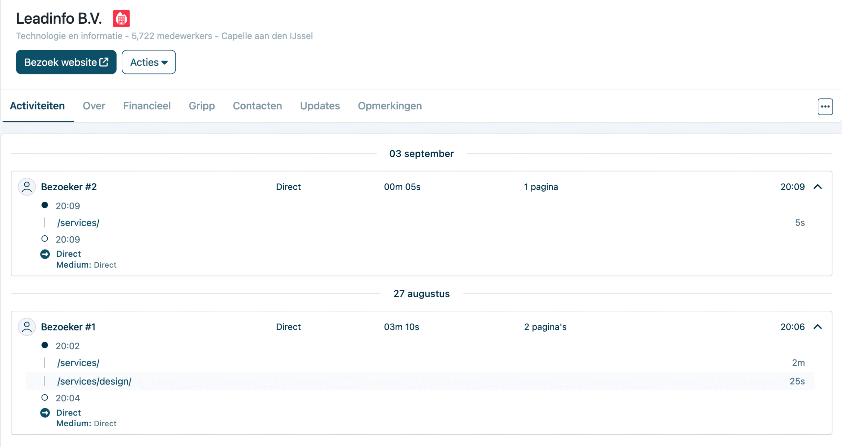Click the Direct referral arrow icon under Bezoeker #2
The image size is (842, 447).
click(45, 254)
